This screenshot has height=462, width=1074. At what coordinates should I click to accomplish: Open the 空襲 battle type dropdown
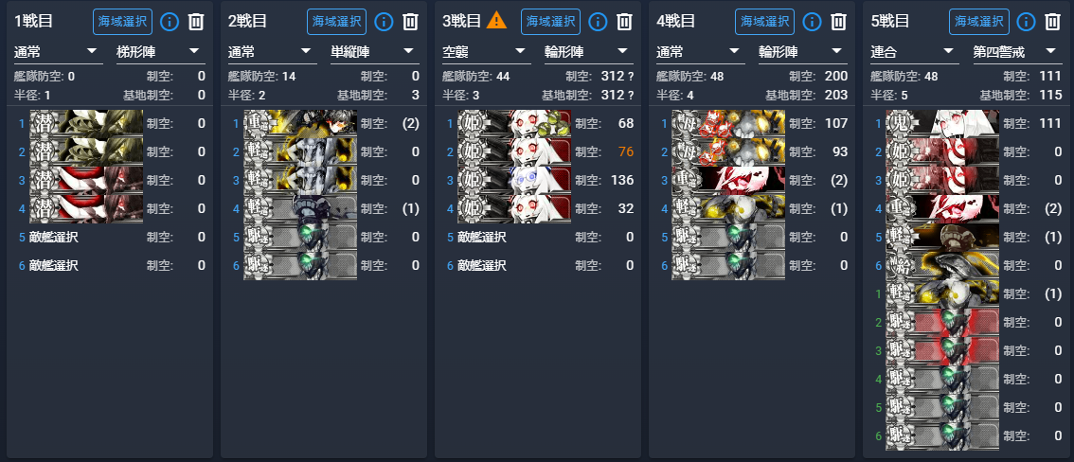click(486, 52)
